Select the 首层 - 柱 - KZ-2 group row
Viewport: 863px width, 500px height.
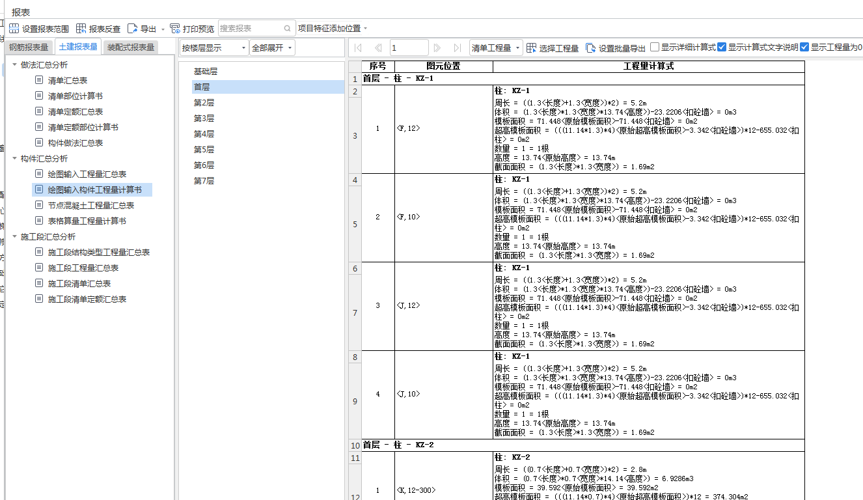(583, 445)
